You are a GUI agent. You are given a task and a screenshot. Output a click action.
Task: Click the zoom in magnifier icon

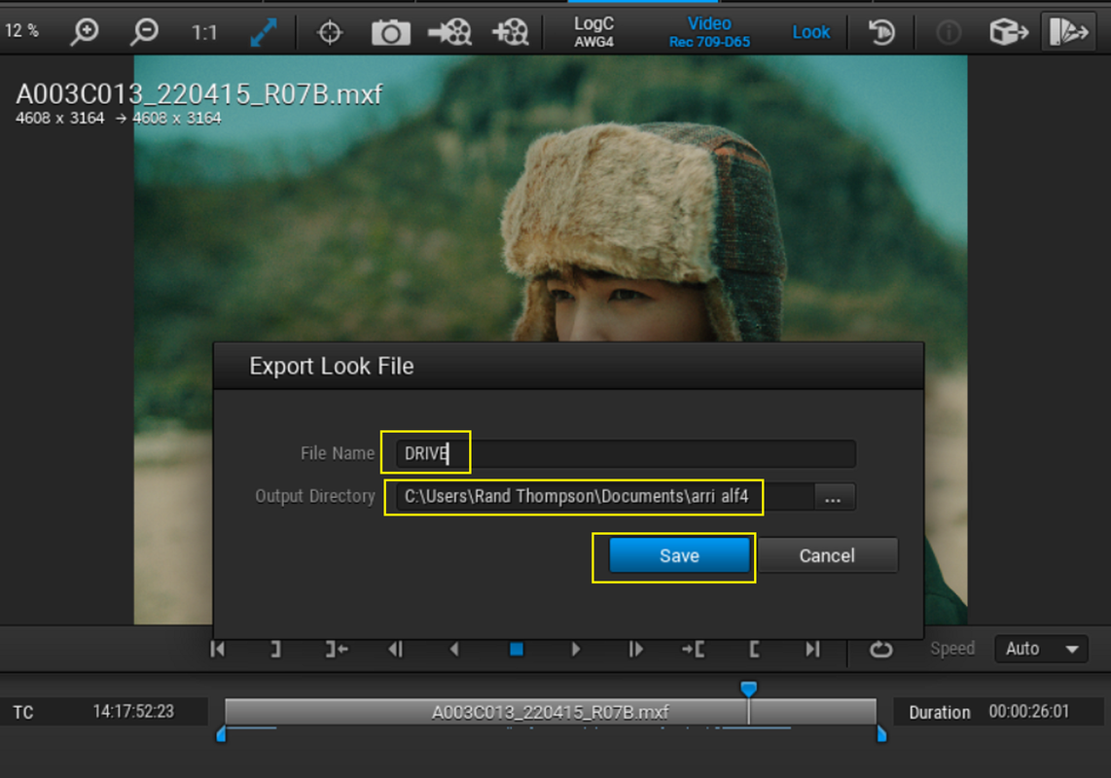[x=85, y=32]
